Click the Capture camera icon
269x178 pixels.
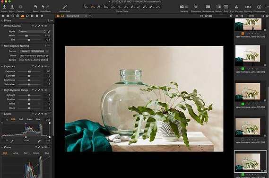[20, 7]
